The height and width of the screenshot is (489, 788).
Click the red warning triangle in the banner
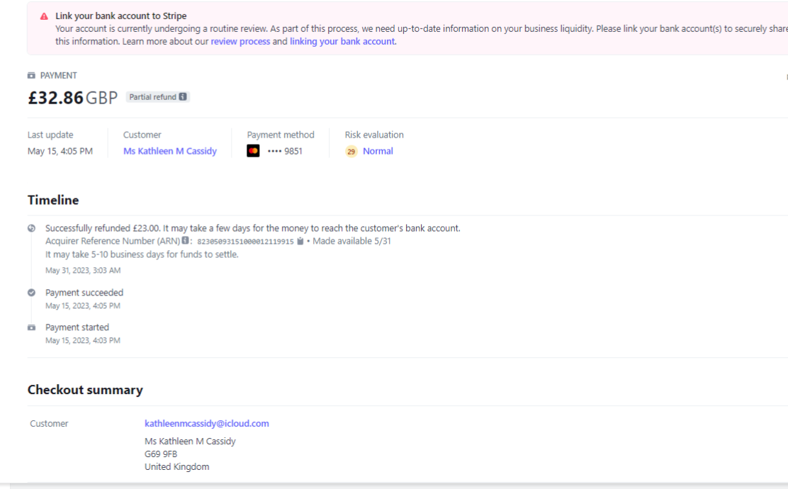point(45,16)
